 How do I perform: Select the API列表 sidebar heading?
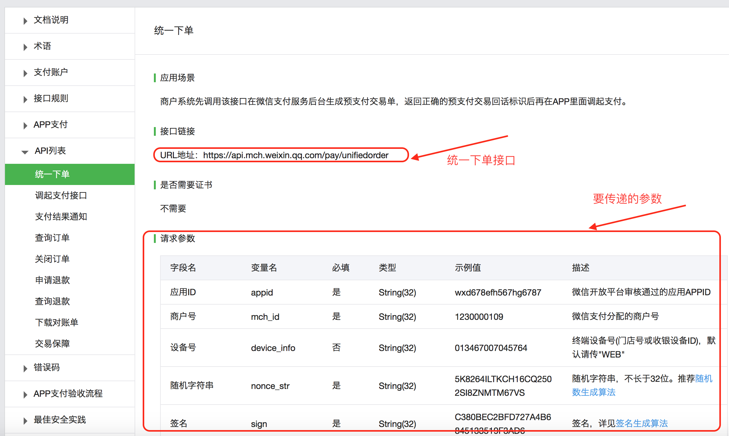[50, 151]
